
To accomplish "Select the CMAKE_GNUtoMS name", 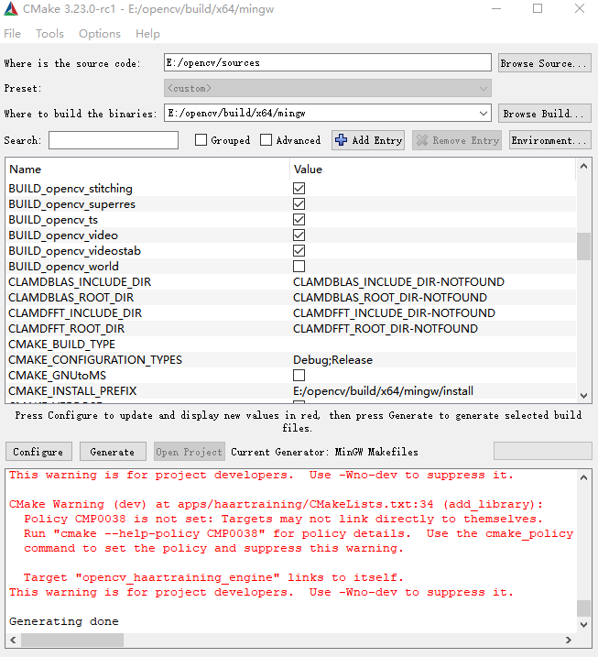I will (58, 376).
